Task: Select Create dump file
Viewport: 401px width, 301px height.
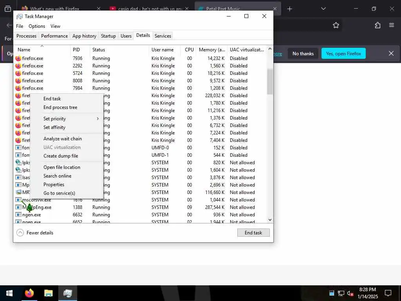Action: pos(61,156)
